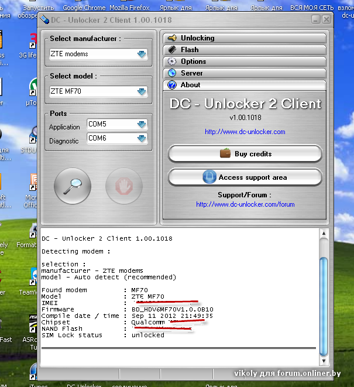Expand the Select manufacturer dropdown arrow
Viewport: 354px width, 387px height.
click(142, 54)
